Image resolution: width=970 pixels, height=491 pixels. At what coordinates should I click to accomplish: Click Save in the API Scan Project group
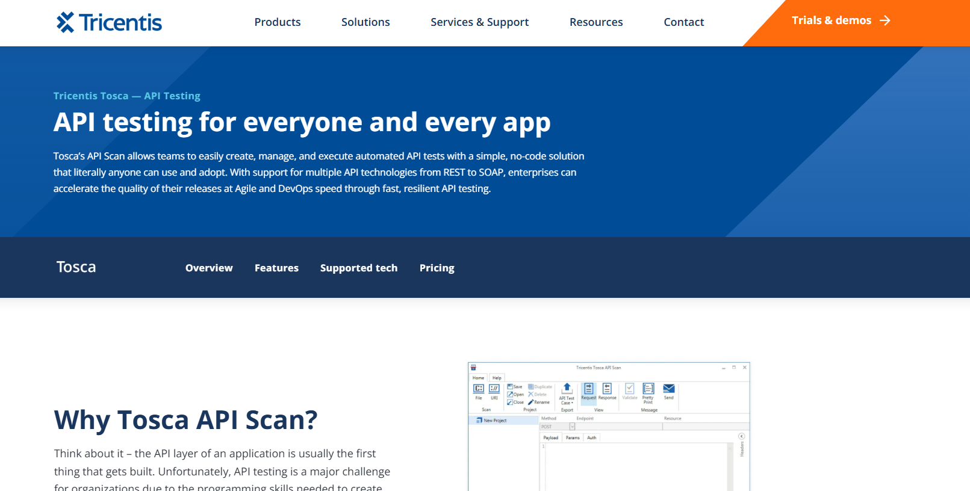pos(515,387)
